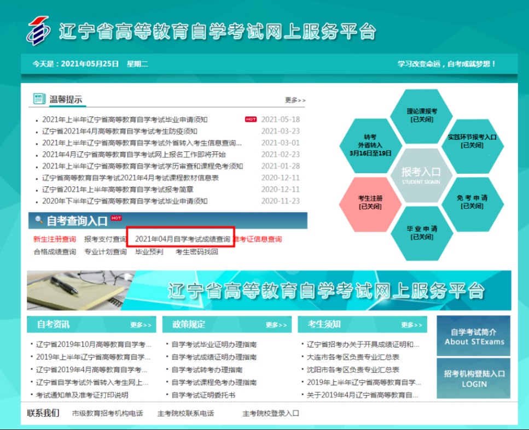Viewport: 529px width, 430px height.
Task: Open 辽宁省自学考试外省转入考生网上 item
Action: click(92, 382)
